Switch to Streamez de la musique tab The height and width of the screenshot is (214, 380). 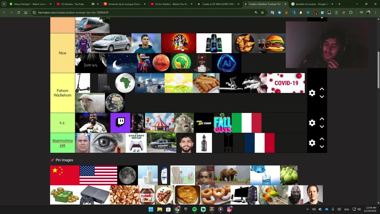click(x=125, y=4)
